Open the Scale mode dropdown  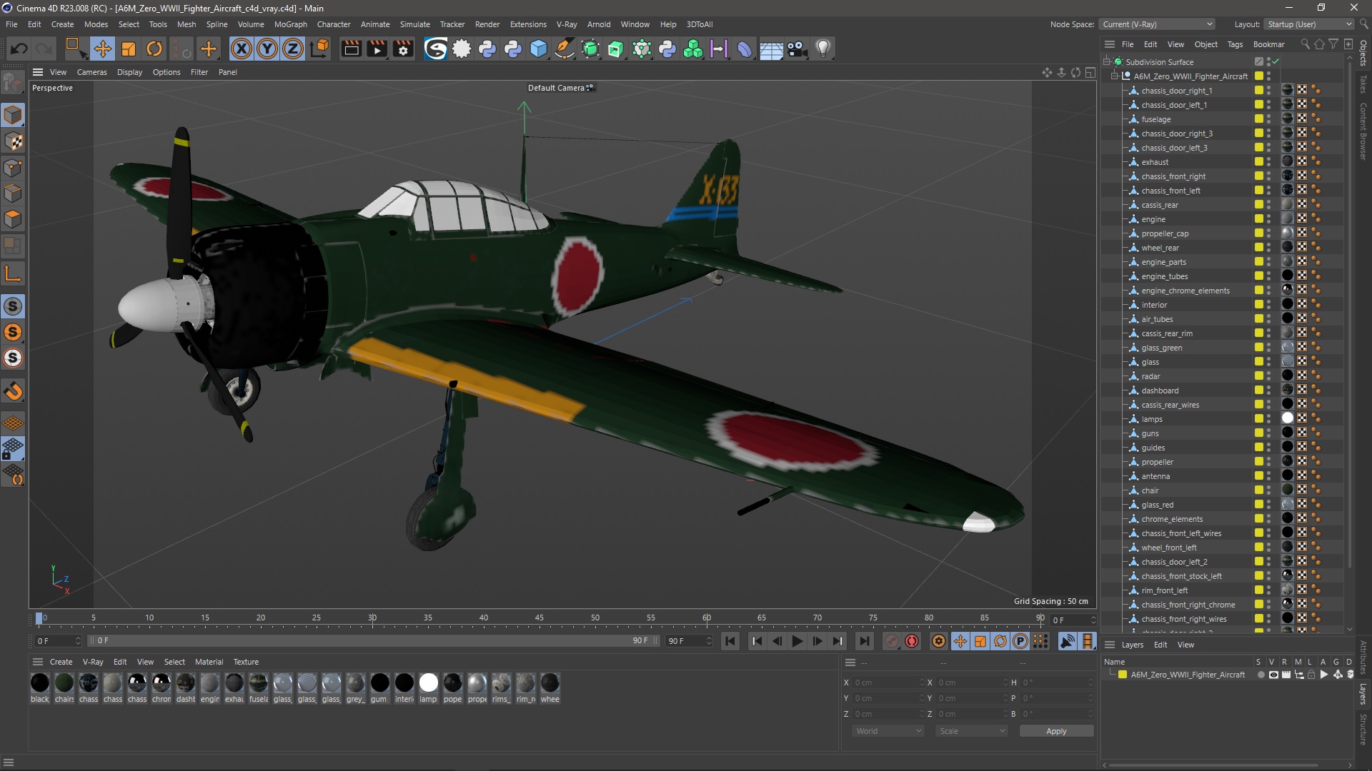click(x=973, y=731)
